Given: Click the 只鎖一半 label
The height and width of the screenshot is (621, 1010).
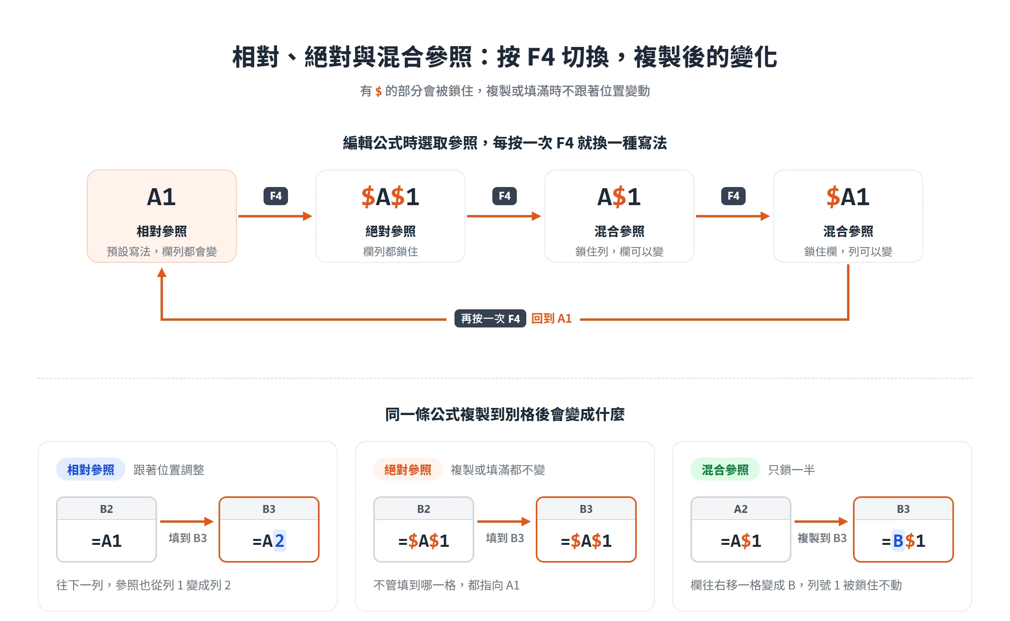Looking at the screenshot, I should (x=791, y=469).
